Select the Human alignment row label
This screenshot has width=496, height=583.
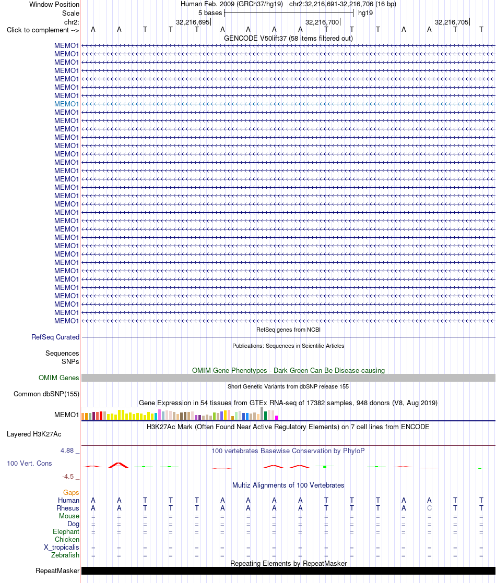coord(68,501)
